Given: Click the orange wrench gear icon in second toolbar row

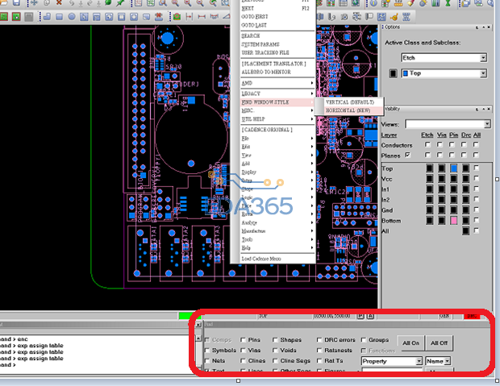Looking at the screenshot, I should (x=394, y=17).
